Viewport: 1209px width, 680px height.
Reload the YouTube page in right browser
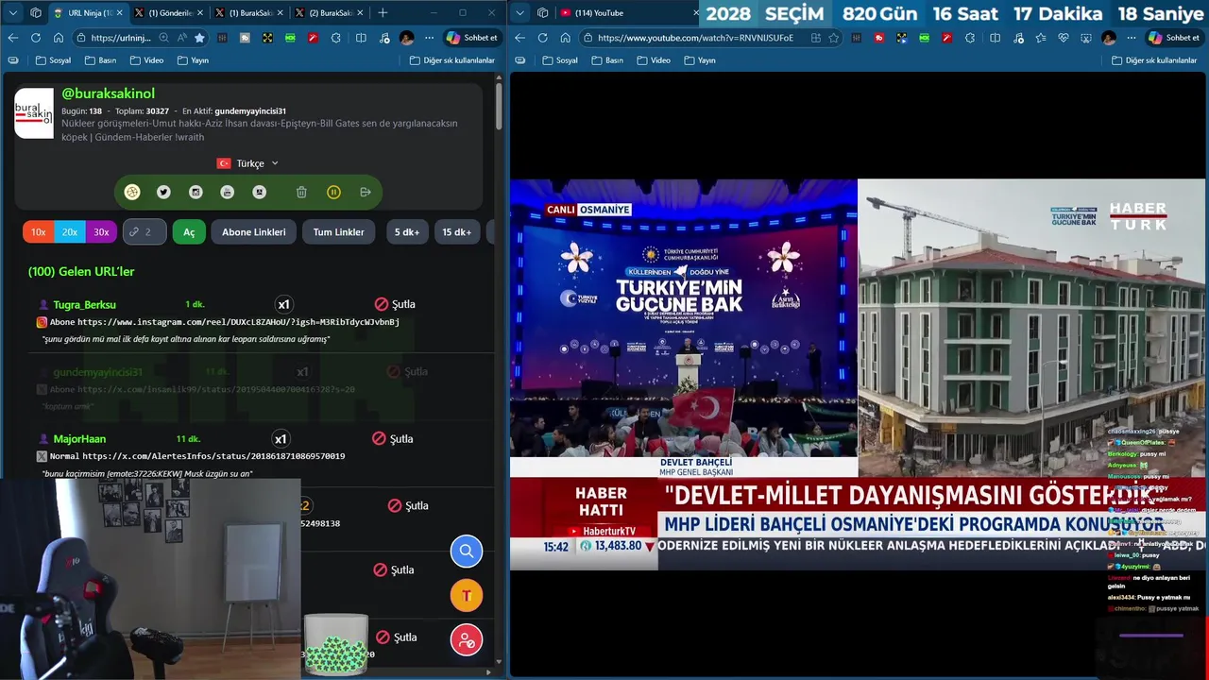pyautogui.click(x=542, y=38)
